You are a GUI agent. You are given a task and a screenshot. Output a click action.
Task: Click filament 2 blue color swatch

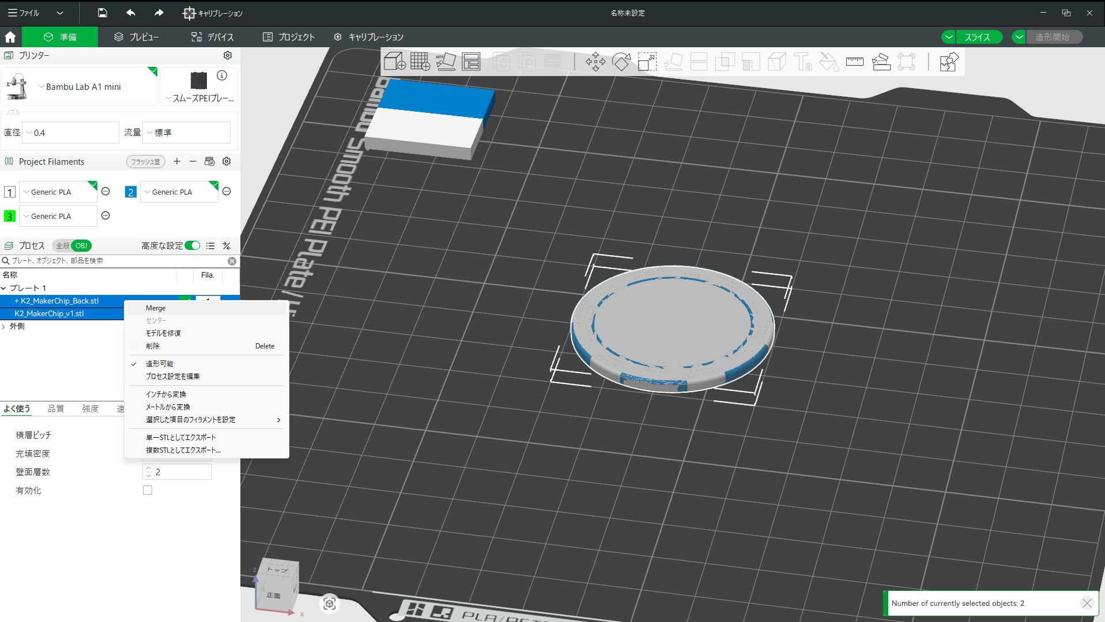[x=131, y=192]
